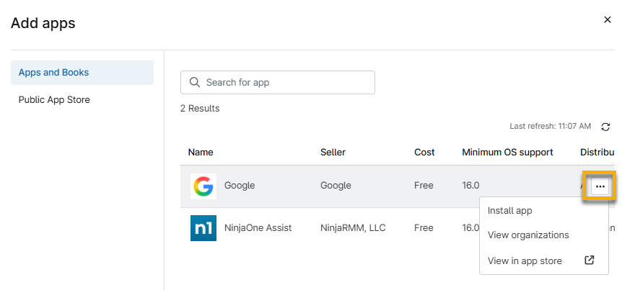The height and width of the screenshot is (290, 622).
Task: Click the NinjaRMM, LLC seller cell
Action: pos(353,228)
